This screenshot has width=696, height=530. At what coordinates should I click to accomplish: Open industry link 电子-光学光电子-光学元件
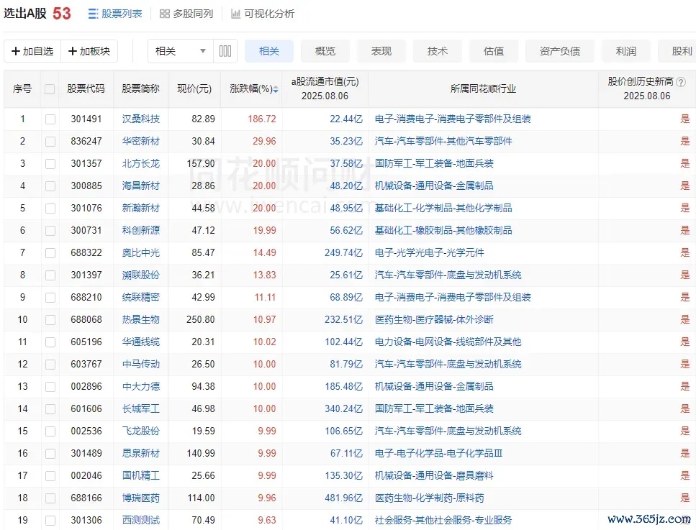point(429,252)
